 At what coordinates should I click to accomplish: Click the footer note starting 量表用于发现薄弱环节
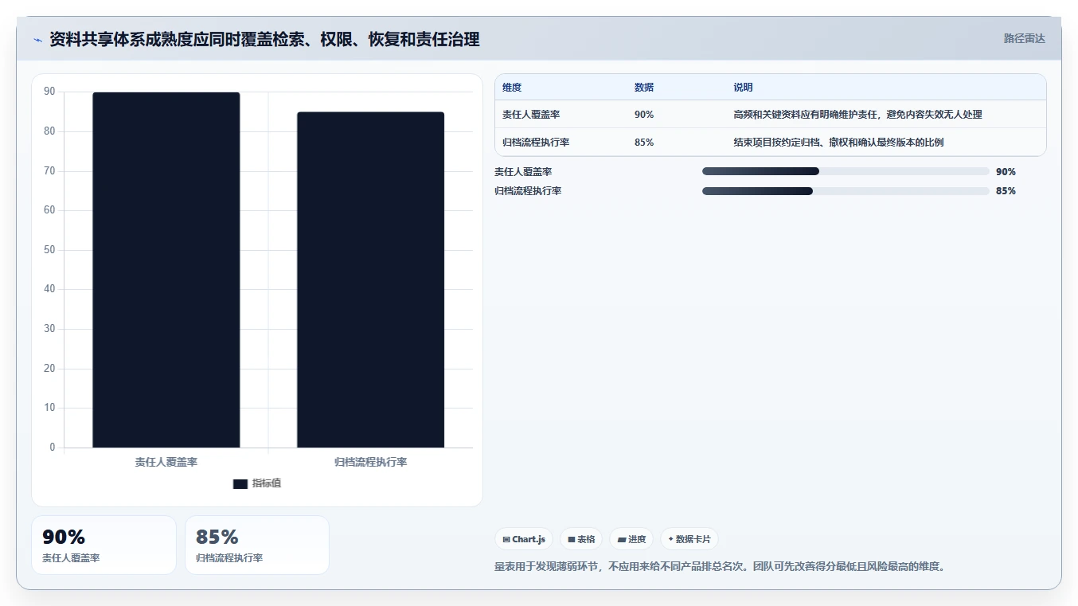(720, 567)
